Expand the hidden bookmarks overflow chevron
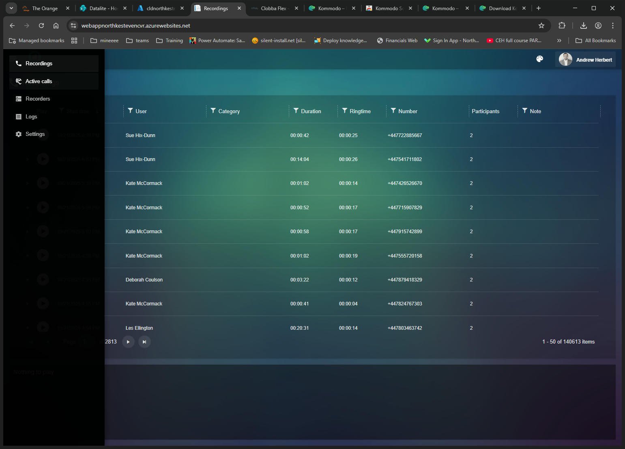Screen dimensions: 625x449 tap(559, 41)
